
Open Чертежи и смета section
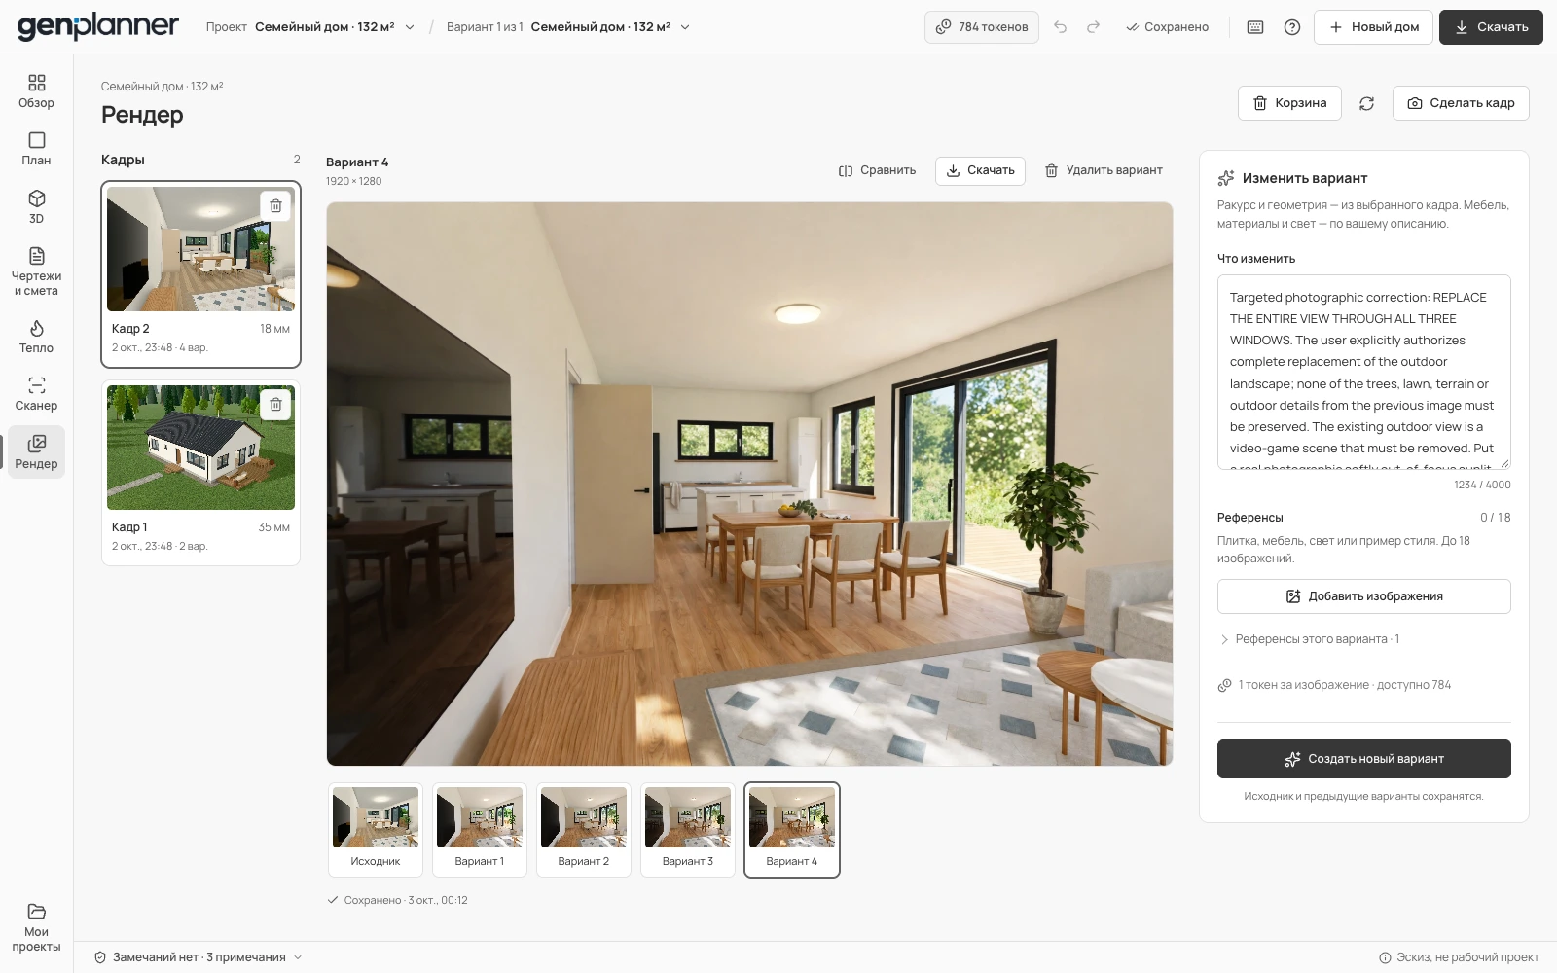36,271
